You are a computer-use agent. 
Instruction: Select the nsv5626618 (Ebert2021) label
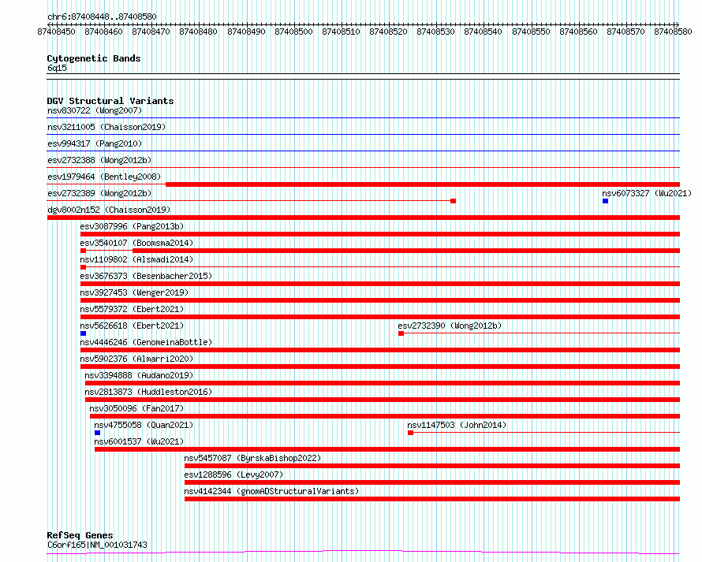coord(132,326)
